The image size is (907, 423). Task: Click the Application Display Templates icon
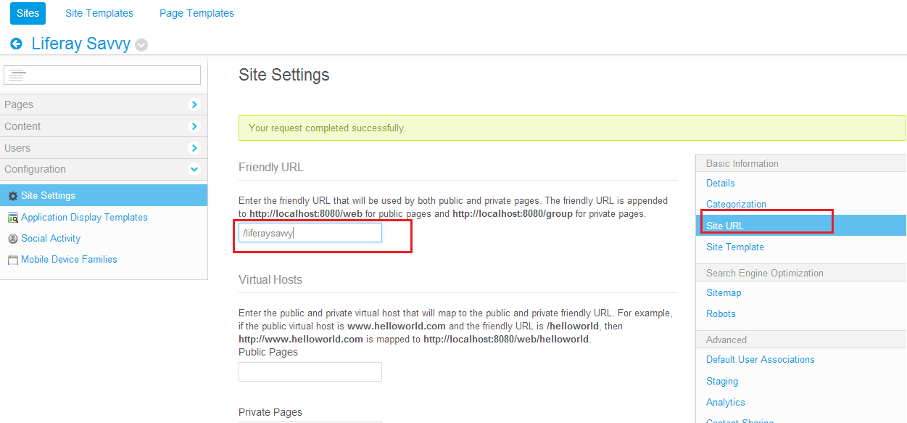tap(13, 218)
